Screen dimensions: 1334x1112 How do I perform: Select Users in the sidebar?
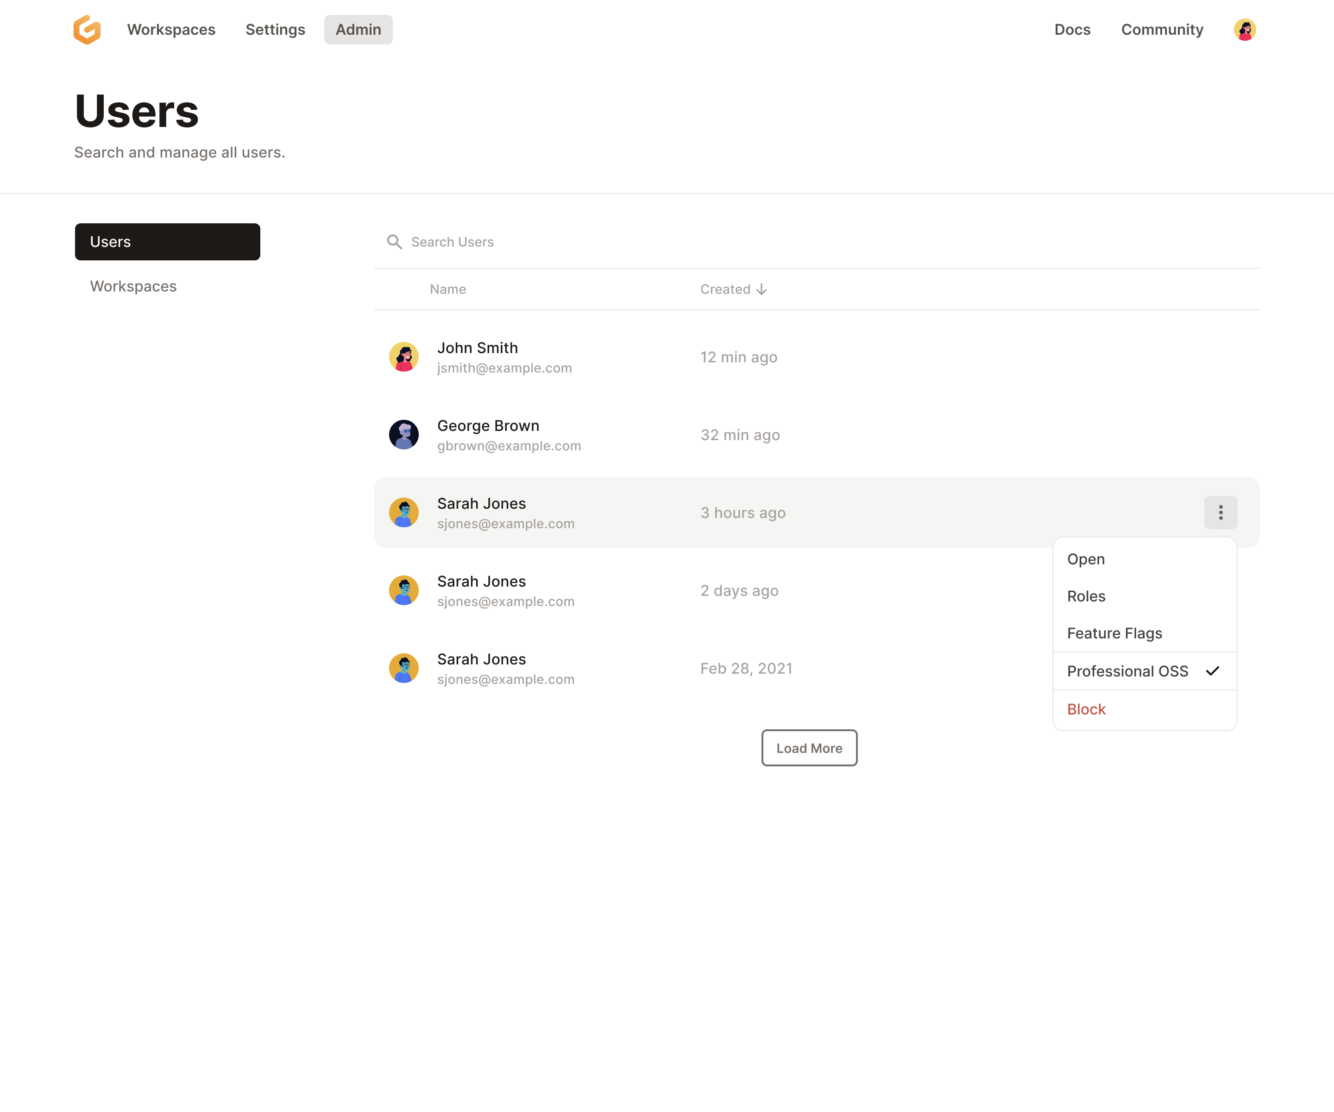pyautogui.click(x=168, y=241)
